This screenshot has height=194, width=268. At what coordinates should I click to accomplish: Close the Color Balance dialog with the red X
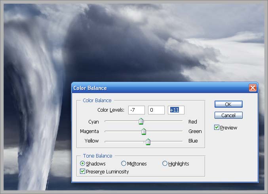[x=253, y=88]
